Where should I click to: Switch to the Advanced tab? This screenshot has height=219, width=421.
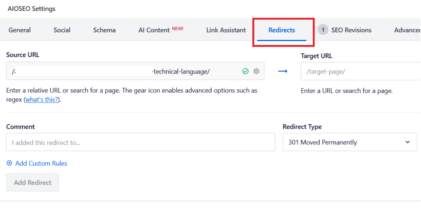point(407,30)
